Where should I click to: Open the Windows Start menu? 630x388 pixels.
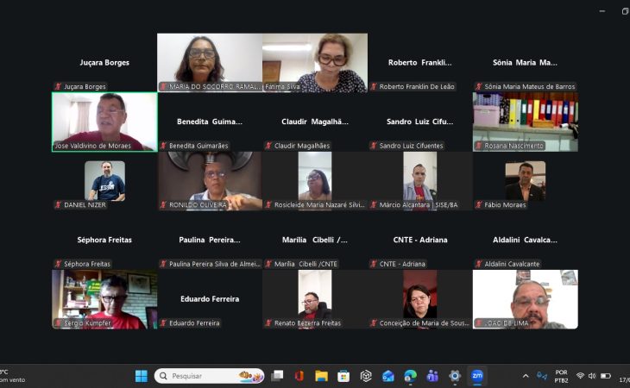[x=141, y=376]
